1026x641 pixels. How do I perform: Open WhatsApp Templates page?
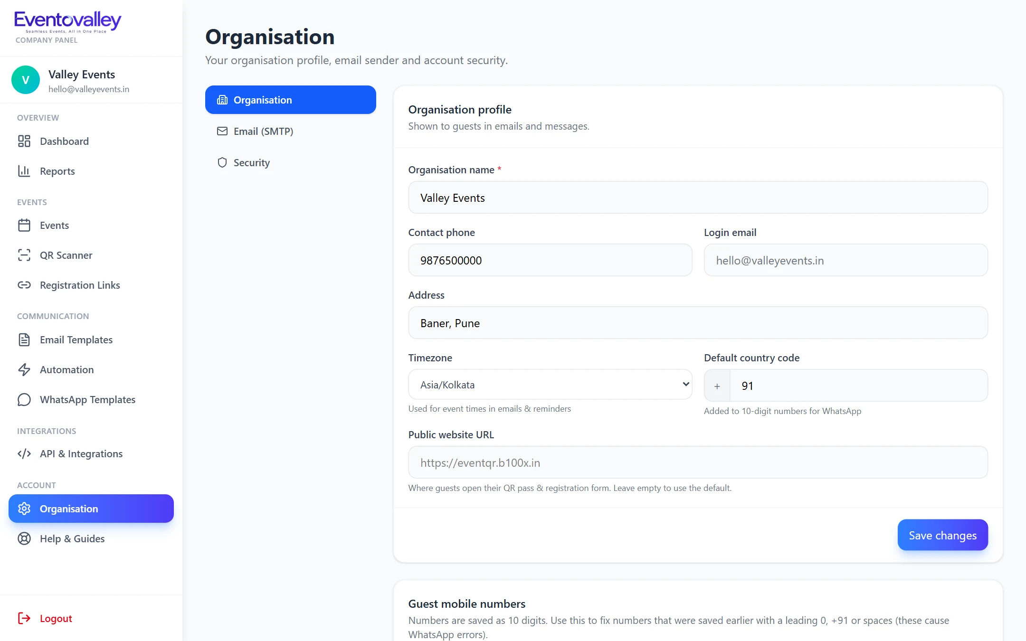[91, 399]
